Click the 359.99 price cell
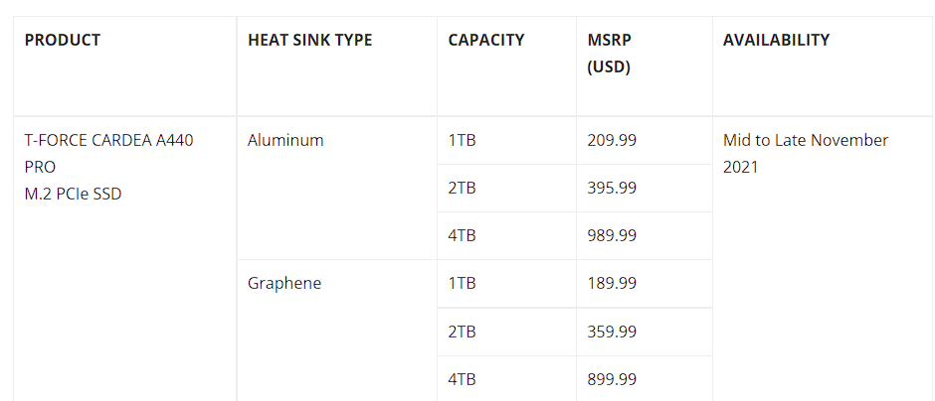This screenshot has width=935, height=401. (644, 332)
